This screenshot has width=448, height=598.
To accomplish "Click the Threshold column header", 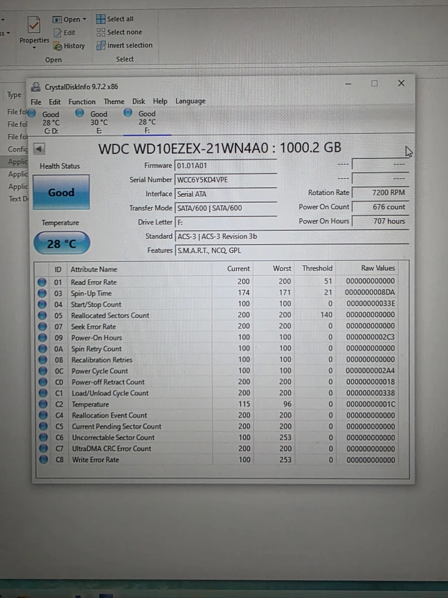I will coord(315,268).
